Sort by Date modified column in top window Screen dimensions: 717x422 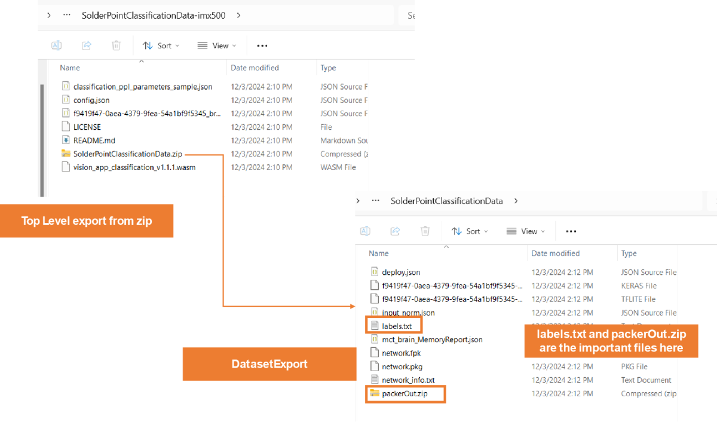[x=255, y=68]
